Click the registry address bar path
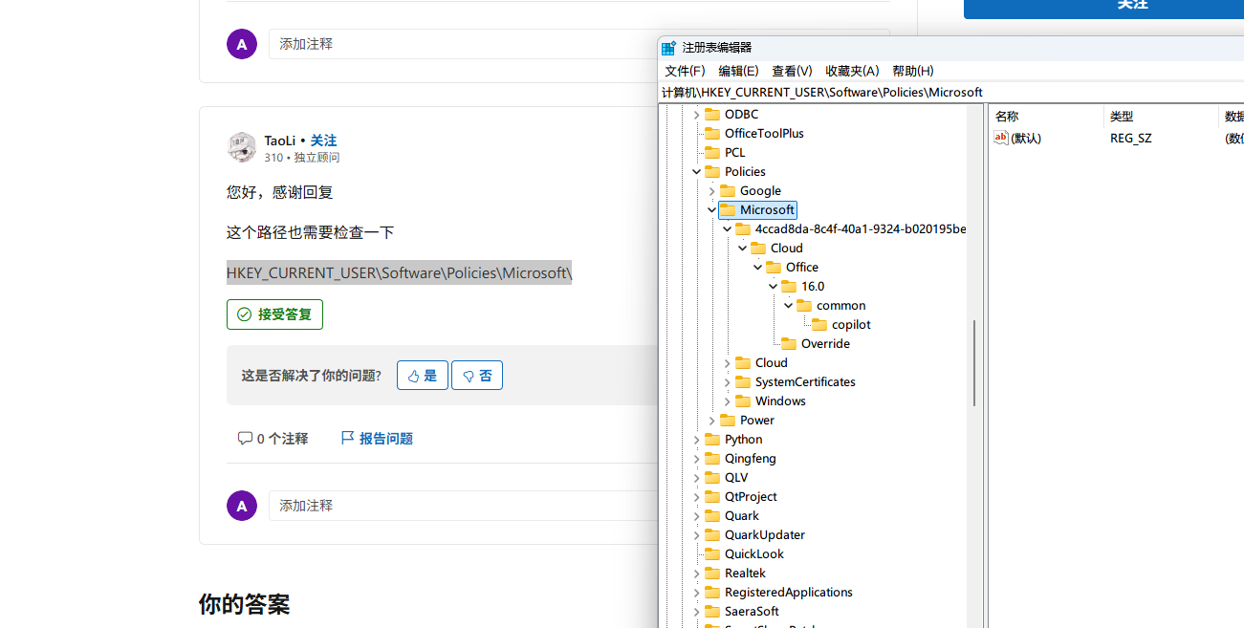The image size is (1244, 628). 822,92
